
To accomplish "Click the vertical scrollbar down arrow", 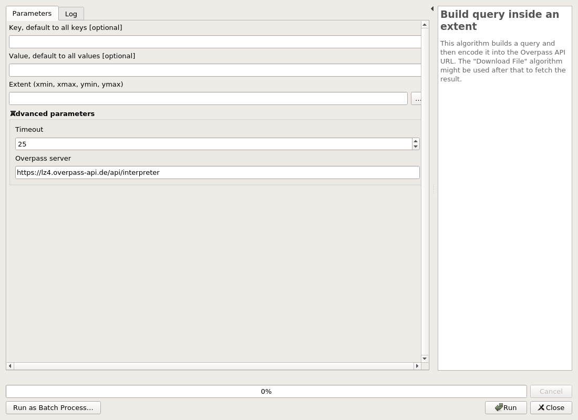I will coord(424,359).
